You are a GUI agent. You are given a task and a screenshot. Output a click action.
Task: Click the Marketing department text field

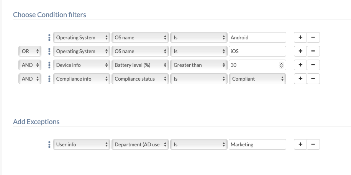click(x=258, y=144)
